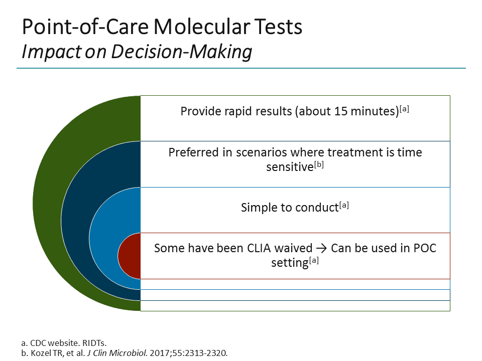Viewport: 482px width, 361px height.
Task: Click the [b] superscript after "sensitive"
Action: pos(318,164)
